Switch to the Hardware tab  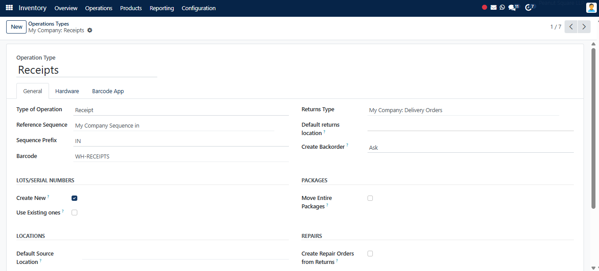(x=67, y=91)
